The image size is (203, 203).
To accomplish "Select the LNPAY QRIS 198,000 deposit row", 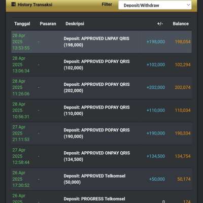I will pyautogui.click(x=101, y=42).
